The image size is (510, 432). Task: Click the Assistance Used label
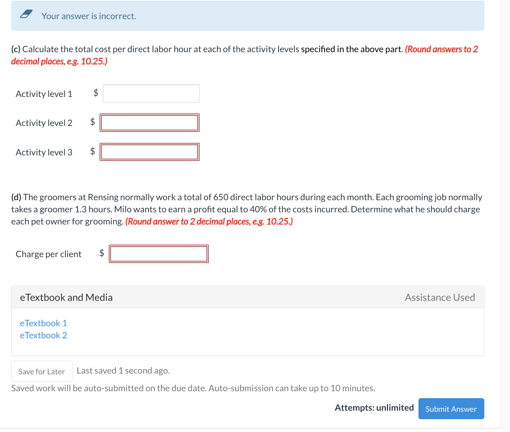click(439, 297)
